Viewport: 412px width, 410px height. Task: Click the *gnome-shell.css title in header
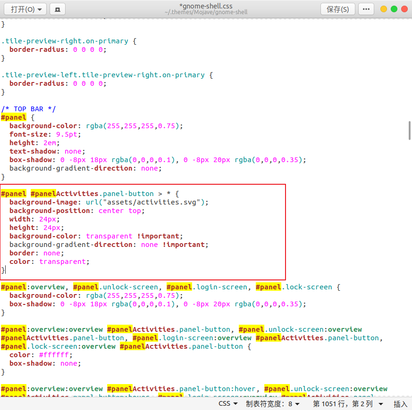tap(206, 6)
